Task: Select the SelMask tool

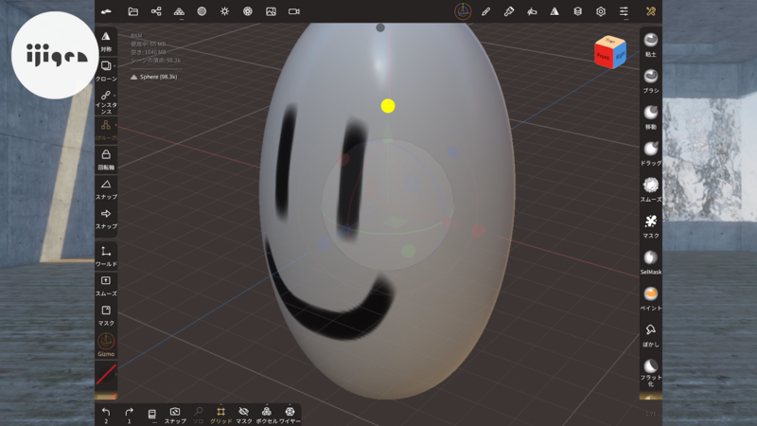Action: 651,262
